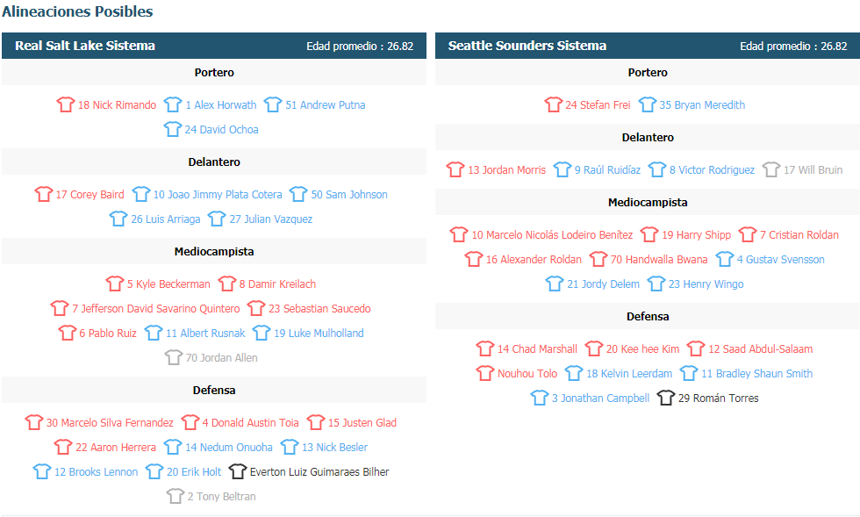Click the black jersey icon for Román Torres
Screen dimensions: 860x517
point(666,398)
